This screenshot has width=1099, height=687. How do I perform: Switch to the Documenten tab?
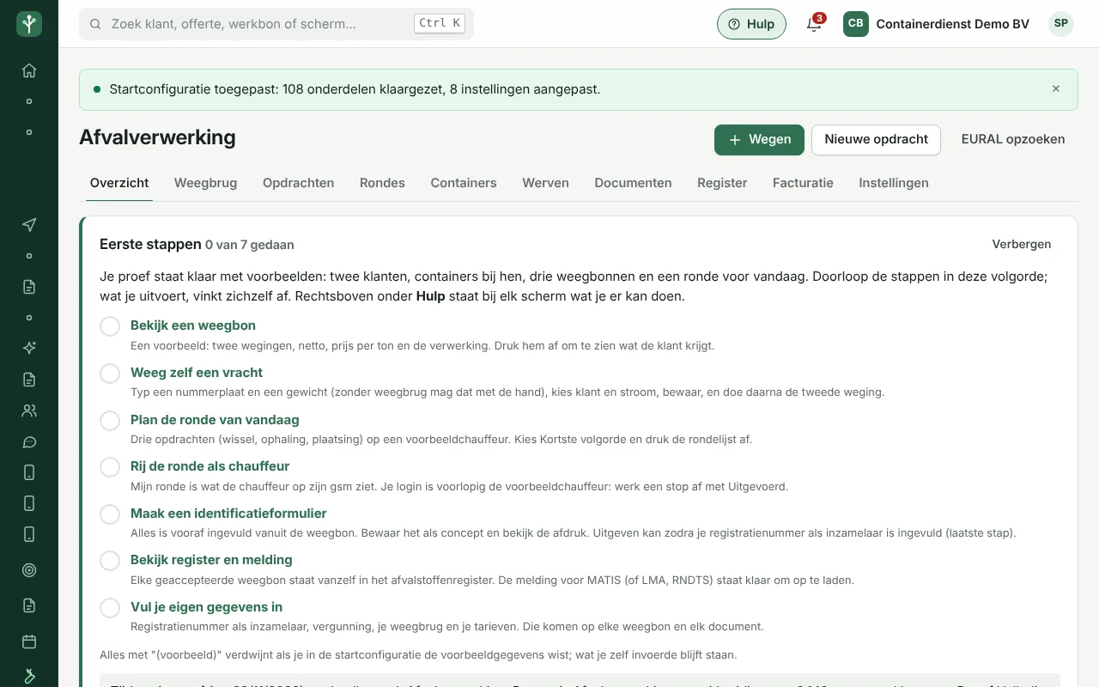click(x=633, y=183)
